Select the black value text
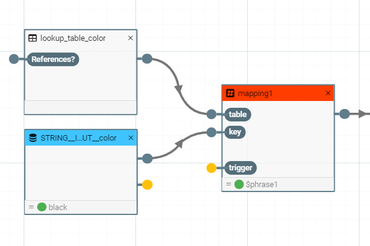Screen dimensions: 370x246 click(58, 208)
